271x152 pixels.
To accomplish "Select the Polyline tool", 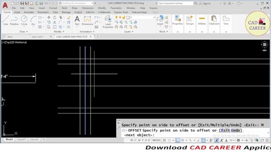I will click(14, 20).
